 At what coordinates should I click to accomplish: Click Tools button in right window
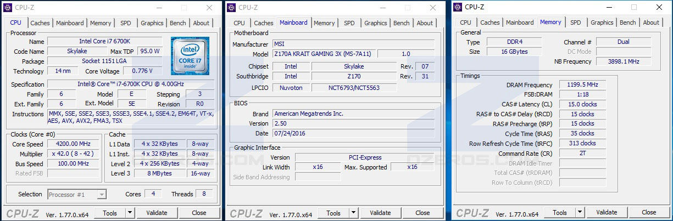click(x=560, y=212)
